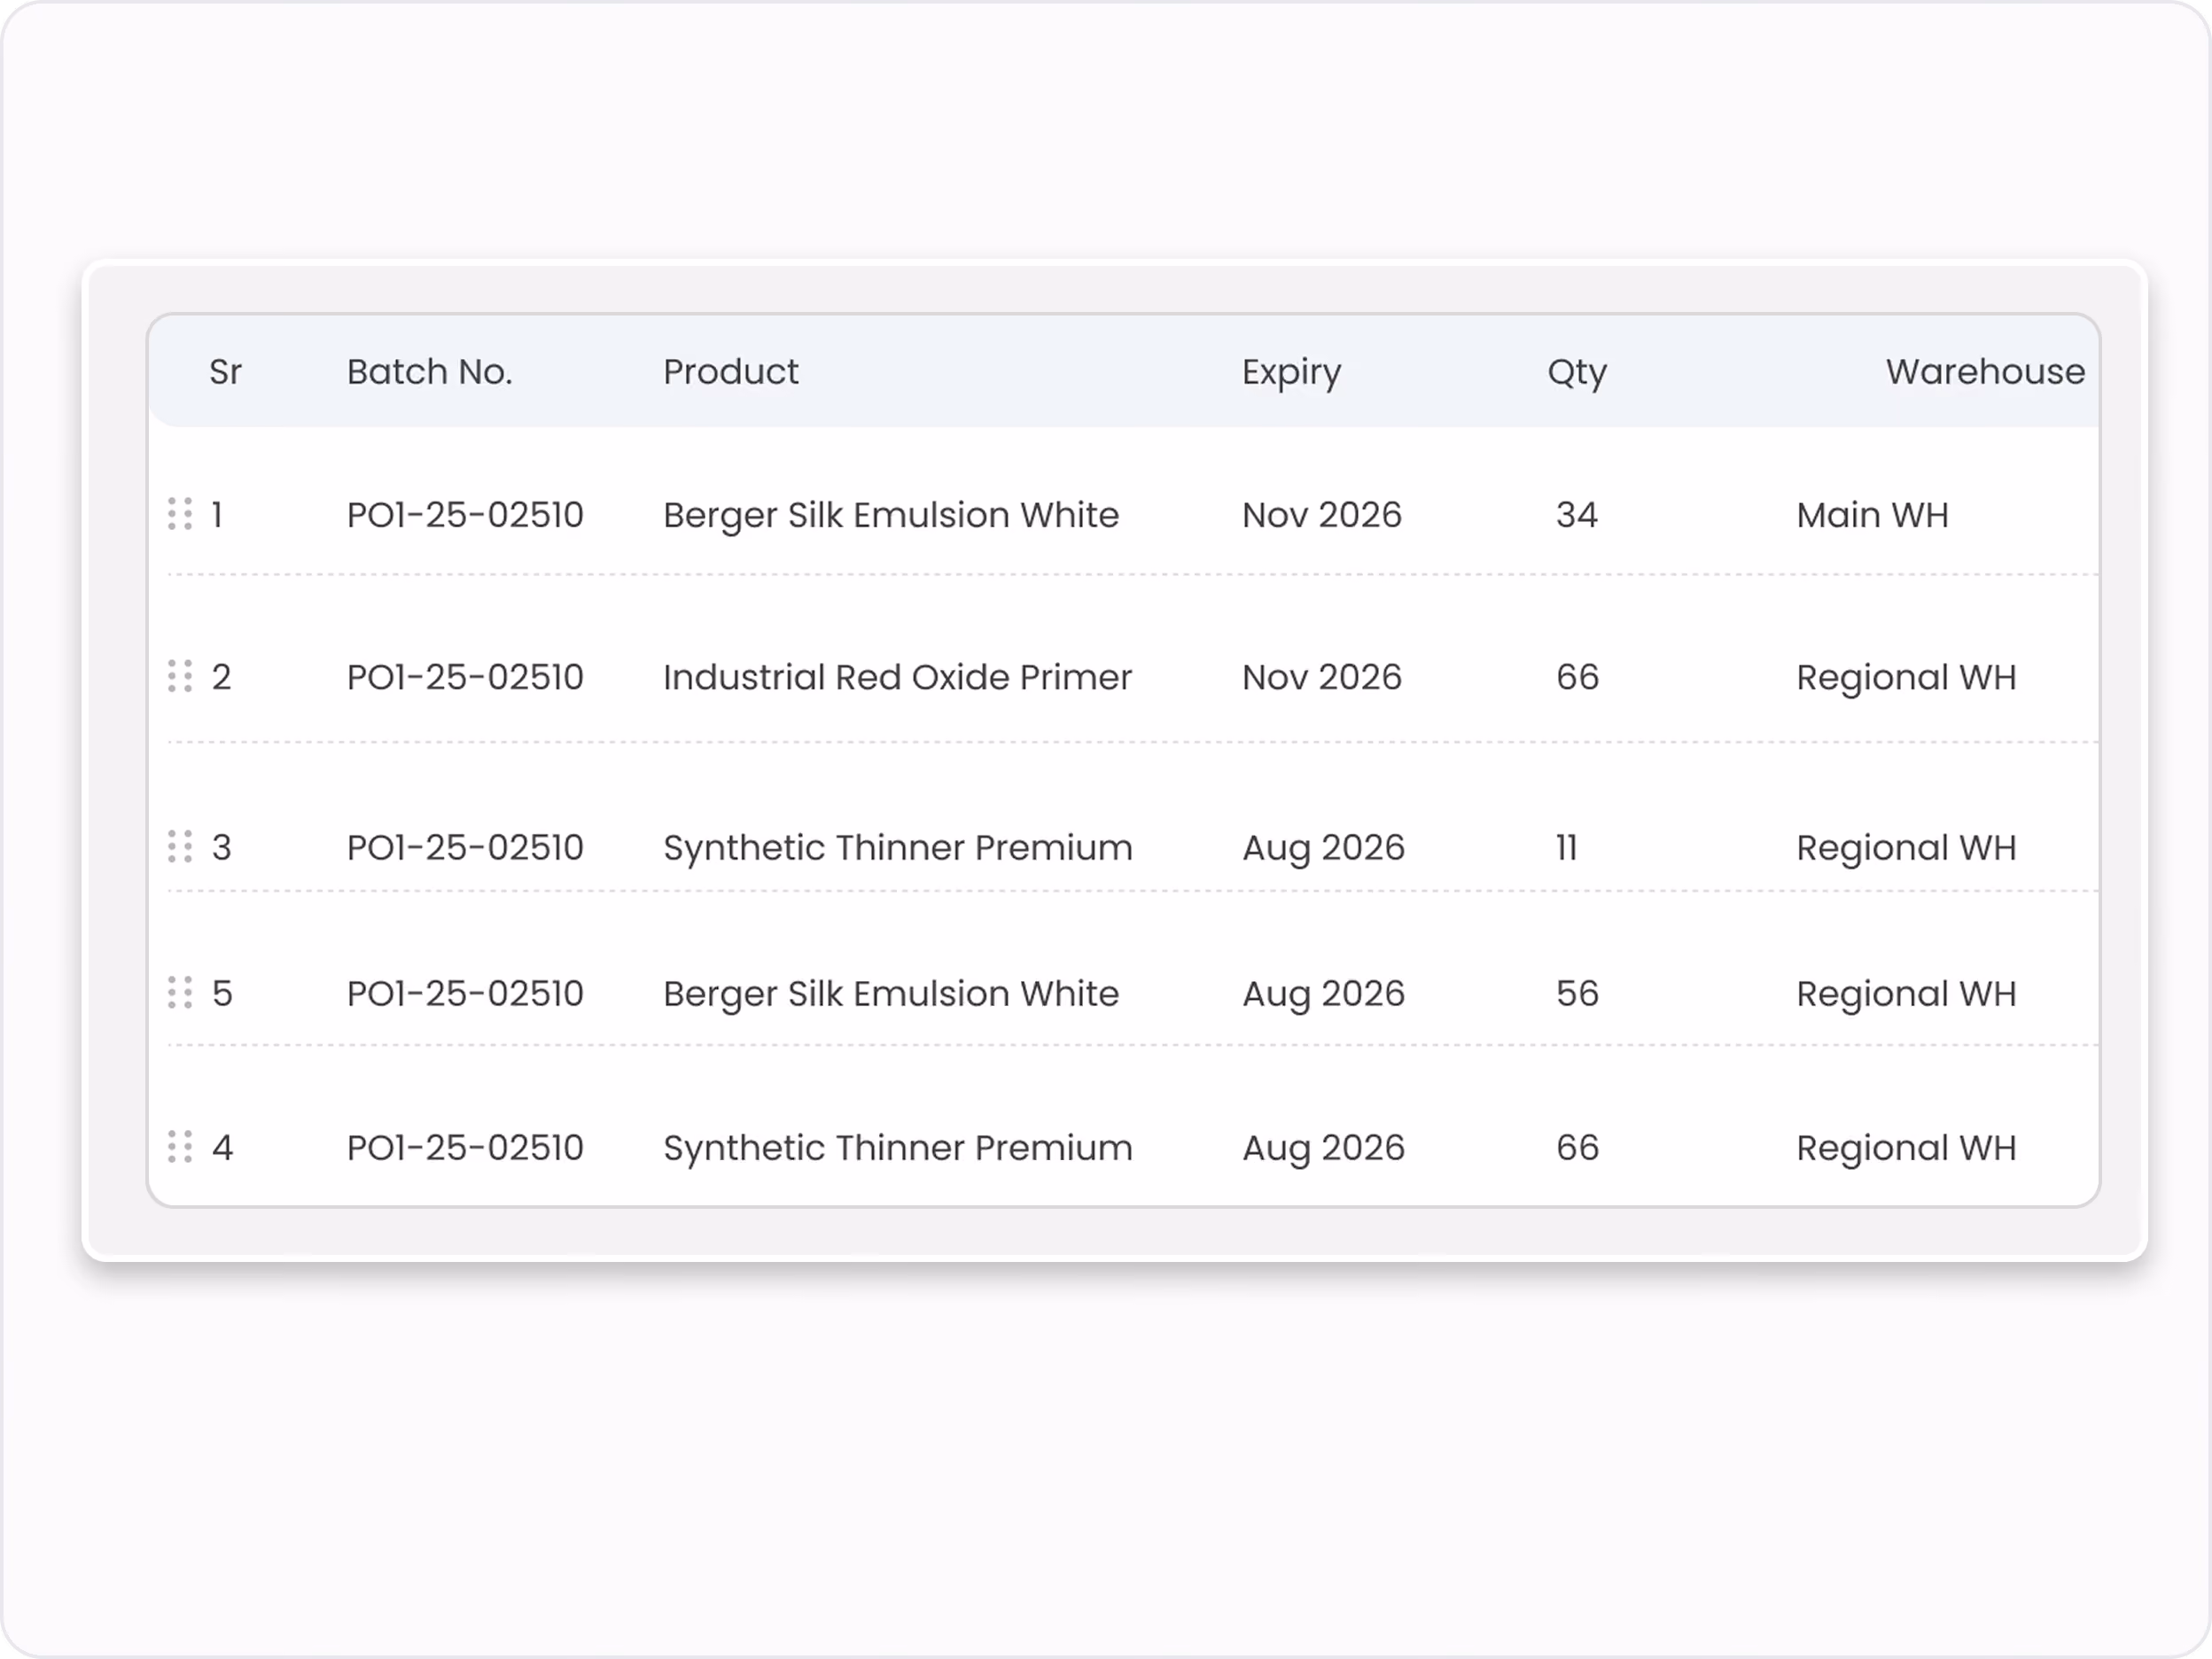Screen dimensions: 2212x1659
Task: Select batch number in row Sr 3
Action: click(465, 847)
